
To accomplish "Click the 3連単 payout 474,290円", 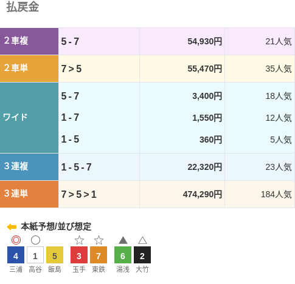I will click(x=203, y=194).
